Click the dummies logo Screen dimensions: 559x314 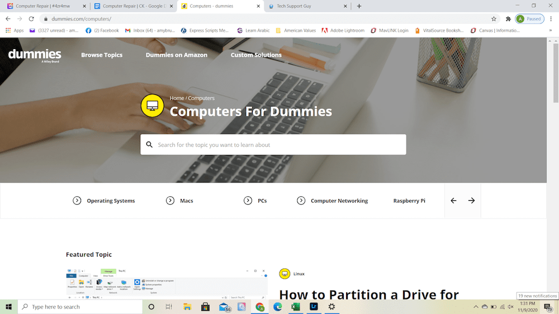35,55
